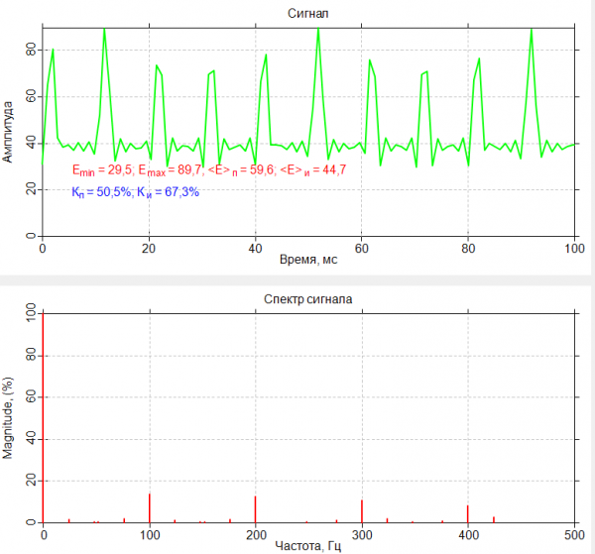The height and width of the screenshot is (554, 595).
Task: Click the green signal peak near 92 ms
Action: pos(532,31)
